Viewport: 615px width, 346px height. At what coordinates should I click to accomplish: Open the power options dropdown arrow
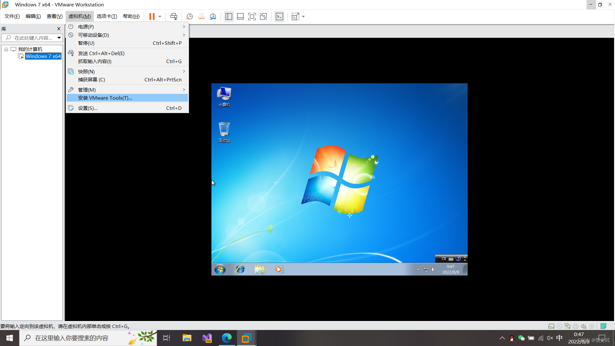click(160, 17)
